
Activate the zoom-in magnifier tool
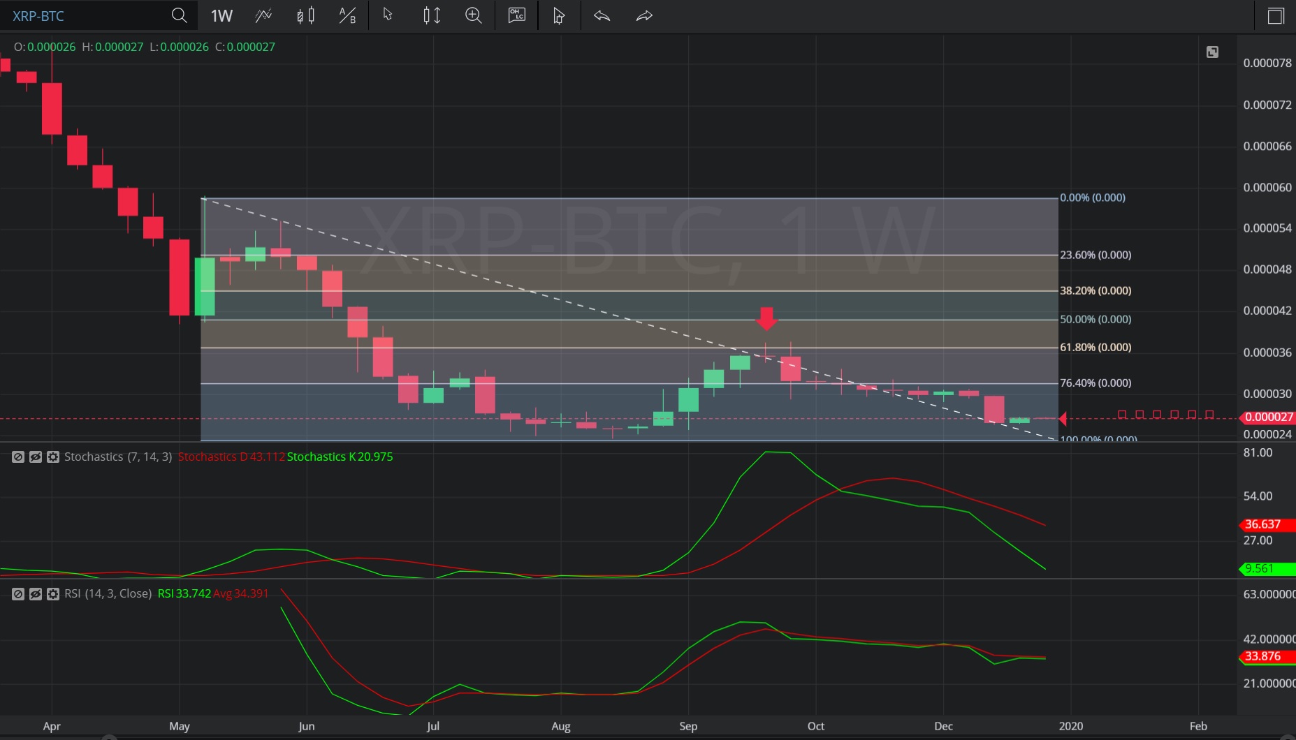click(474, 15)
